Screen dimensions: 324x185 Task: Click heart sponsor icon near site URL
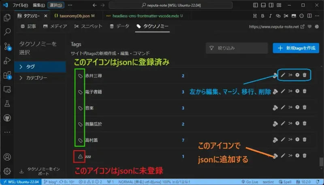(x=309, y=27)
